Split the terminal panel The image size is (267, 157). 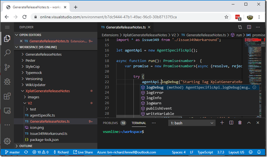pyautogui.click(x=231, y=123)
